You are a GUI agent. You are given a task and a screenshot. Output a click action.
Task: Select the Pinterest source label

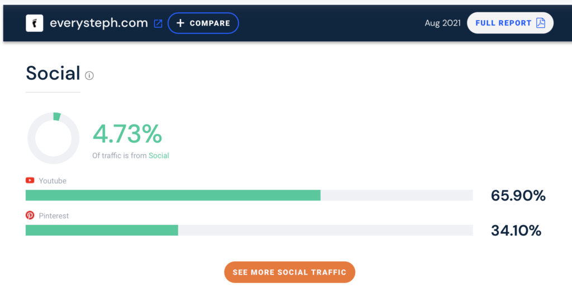(54, 216)
